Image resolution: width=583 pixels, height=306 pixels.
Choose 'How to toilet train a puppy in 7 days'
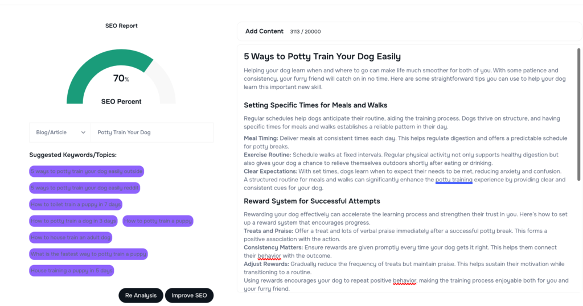[x=76, y=204]
